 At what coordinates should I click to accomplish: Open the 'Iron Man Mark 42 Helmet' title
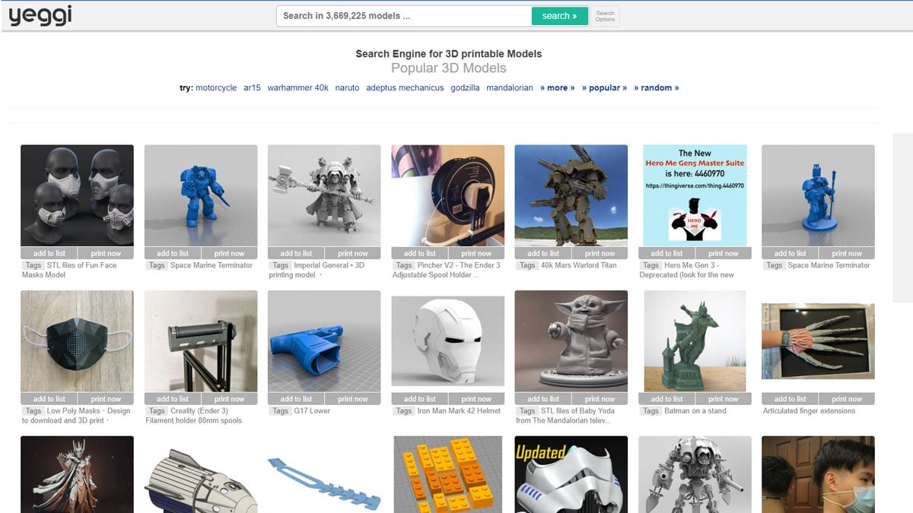click(x=460, y=411)
